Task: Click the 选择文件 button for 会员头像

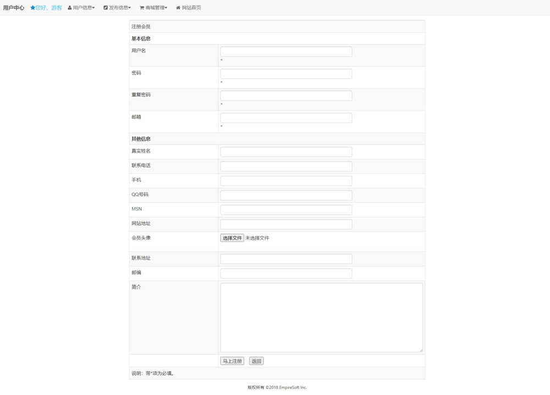Action: point(232,238)
